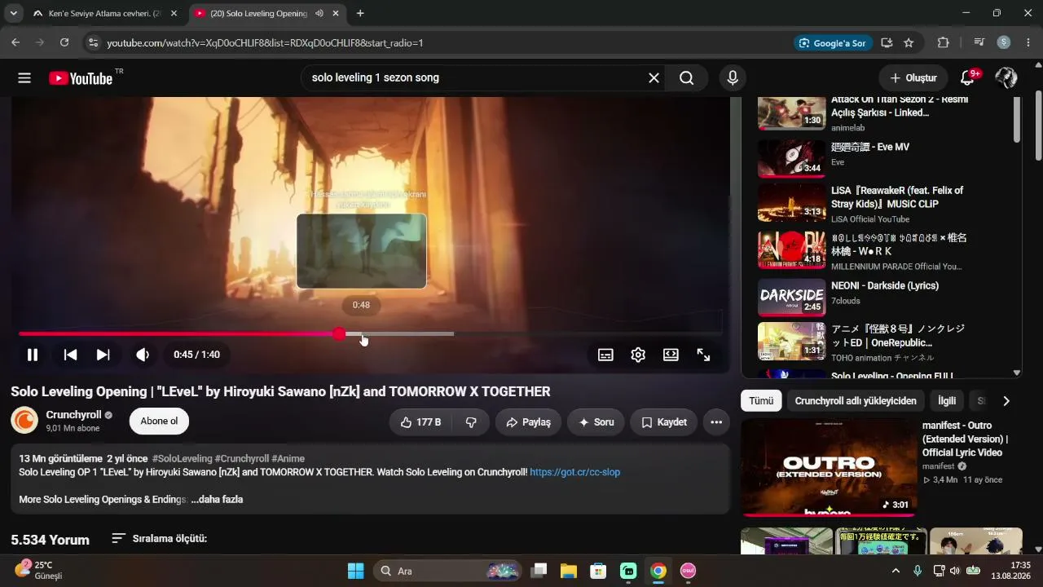Open the Chrome three-dot menu

coord(1028,42)
